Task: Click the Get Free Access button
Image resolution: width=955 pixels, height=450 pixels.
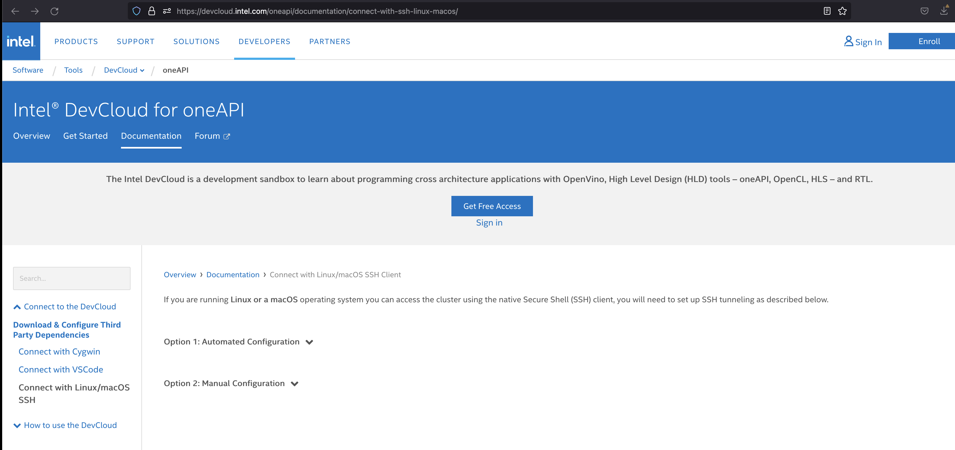Action: 492,206
